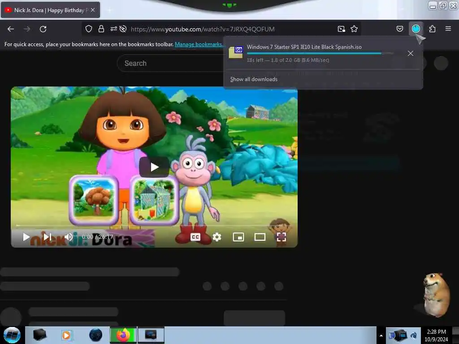Click the taskbar clock 2:28 PM
The image size is (459, 344).
pos(436,335)
